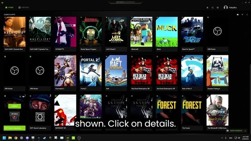251x141 pixels.
Task: Launch Google Chrome from the taskbar
Action: [16, 138]
